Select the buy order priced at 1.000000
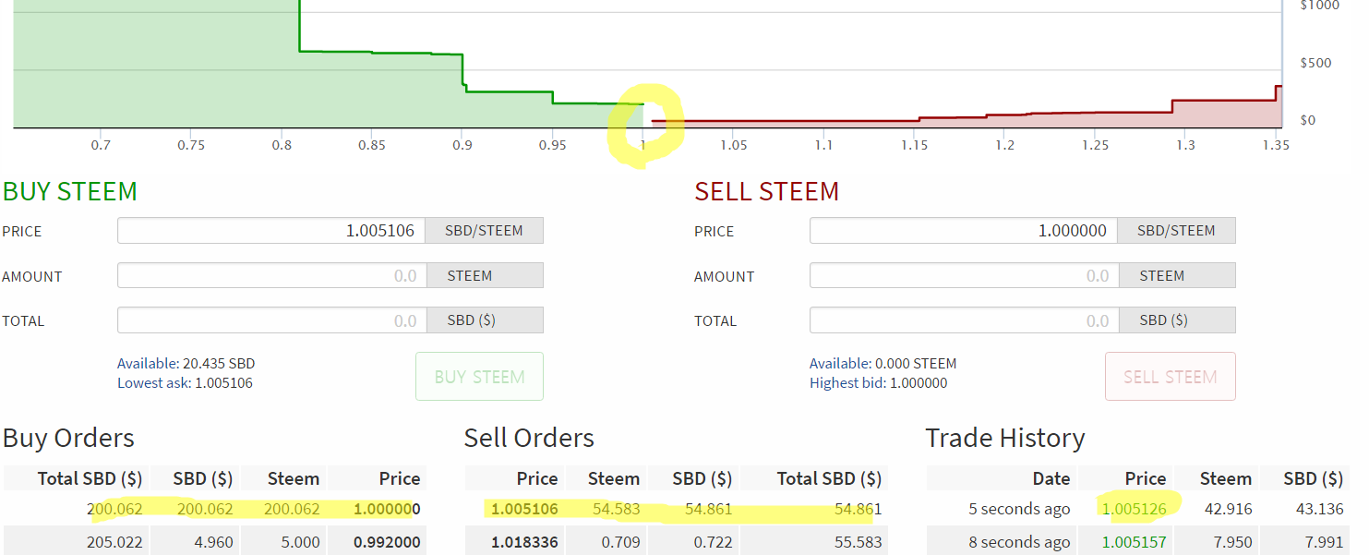This screenshot has height=555, width=1369. [x=214, y=509]
